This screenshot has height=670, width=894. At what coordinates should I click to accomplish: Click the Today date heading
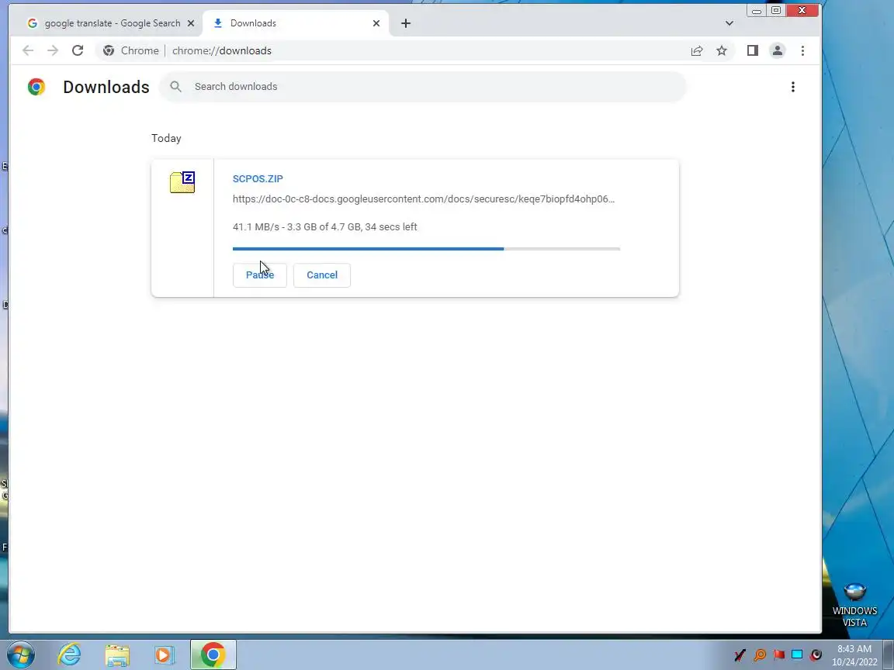(167, 139)
